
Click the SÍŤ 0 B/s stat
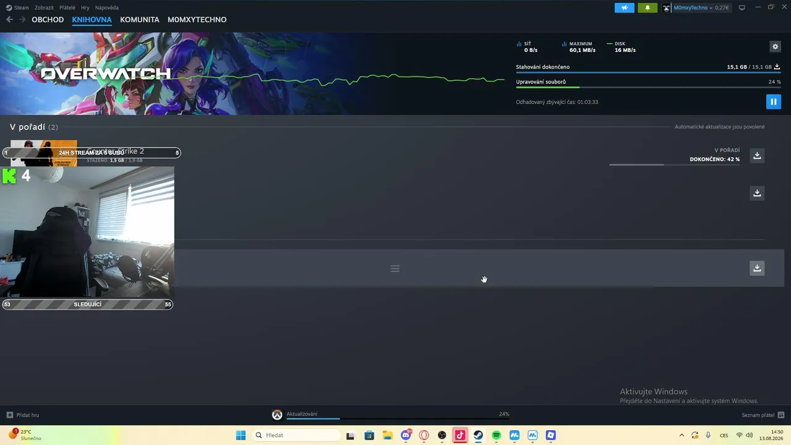[x=527, y=47]
